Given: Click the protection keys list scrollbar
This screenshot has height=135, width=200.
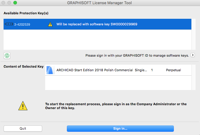Looking at the screenshot, I should [x=193, y=34].
